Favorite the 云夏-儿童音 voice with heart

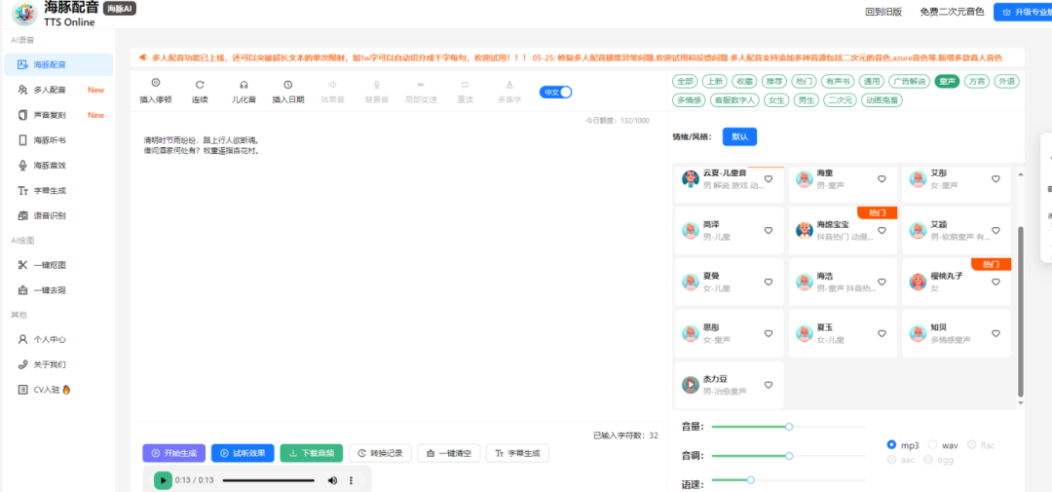point(769,179)
